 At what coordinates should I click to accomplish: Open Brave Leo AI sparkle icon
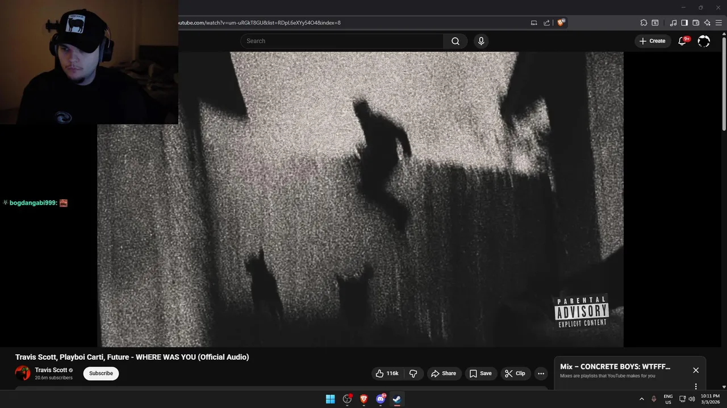point(707,23)
